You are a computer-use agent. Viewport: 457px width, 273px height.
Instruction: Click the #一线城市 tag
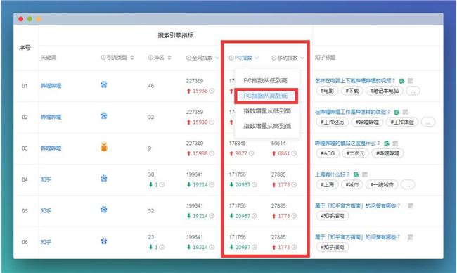pyautogui.click(x=382, y=184)
